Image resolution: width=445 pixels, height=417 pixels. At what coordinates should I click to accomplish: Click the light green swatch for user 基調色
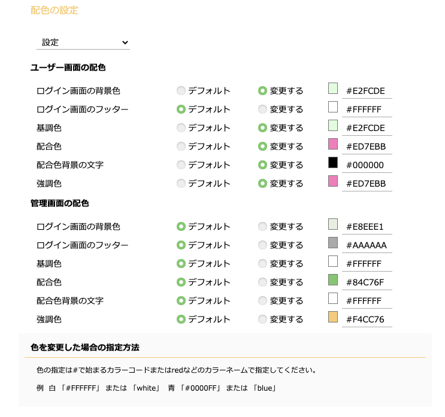click(x=333, y=125)
